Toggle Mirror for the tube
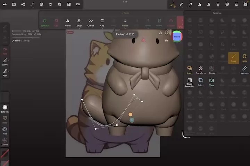The image size is (250, 166). pos(68,22)
